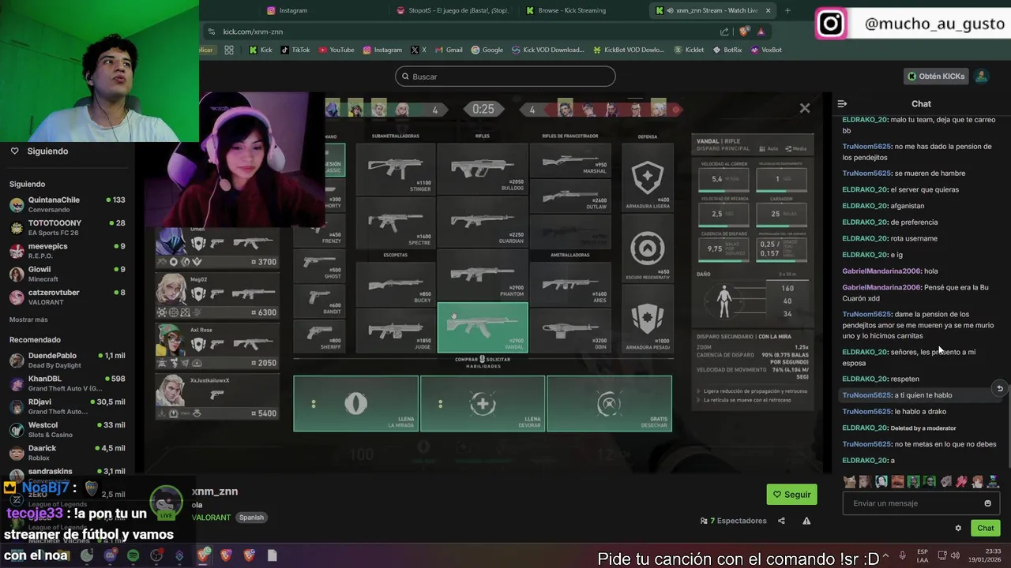1011x568 pixels.
Task: Select the Spectre weapon card
Action: tap(395, 222)
